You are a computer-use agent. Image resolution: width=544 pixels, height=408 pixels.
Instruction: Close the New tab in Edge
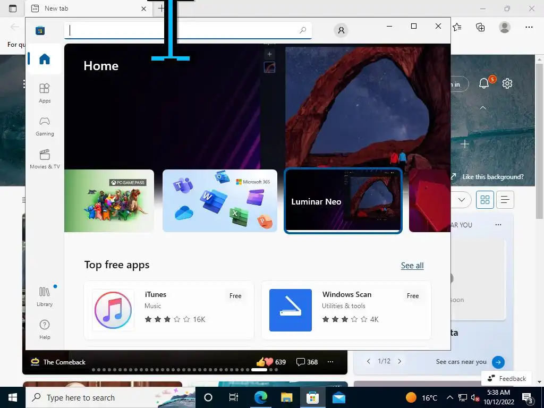[143, 8]
